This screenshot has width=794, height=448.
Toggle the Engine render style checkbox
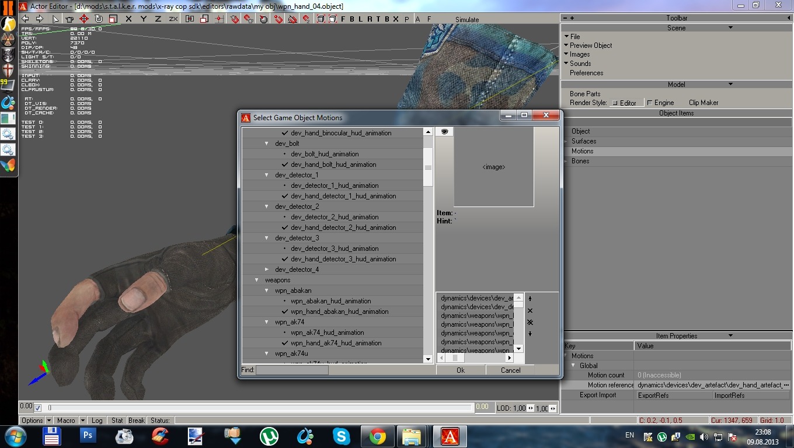click(650, 103)
